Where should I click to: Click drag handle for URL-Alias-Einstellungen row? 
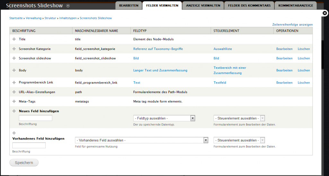pos(14,92)
